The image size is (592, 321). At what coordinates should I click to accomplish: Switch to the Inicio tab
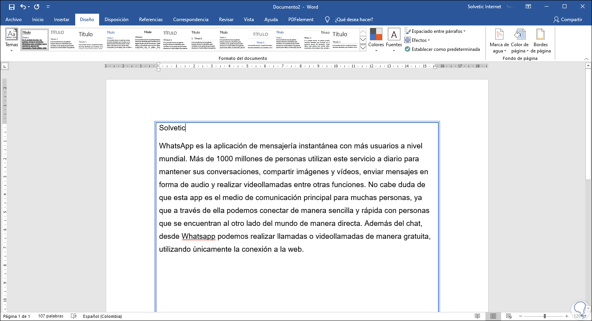[38, 20]
